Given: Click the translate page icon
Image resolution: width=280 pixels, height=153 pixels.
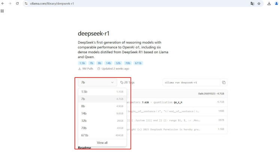Looking at the screenshot, I should coord(252,4).
